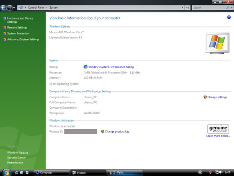234x176 pixels.
Task: Click the Search input field
Action: coord(209,8)
